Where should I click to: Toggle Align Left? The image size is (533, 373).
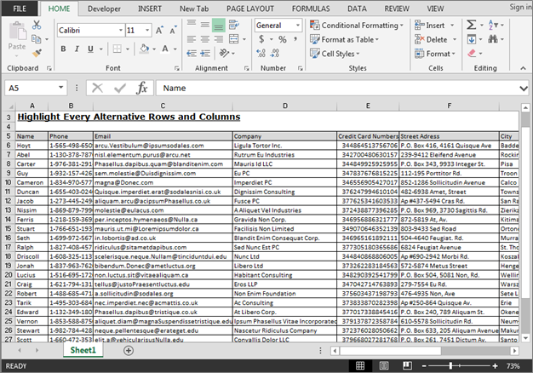[x=192, y=39]
